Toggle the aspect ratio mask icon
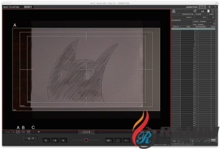 tap(29, 132)
